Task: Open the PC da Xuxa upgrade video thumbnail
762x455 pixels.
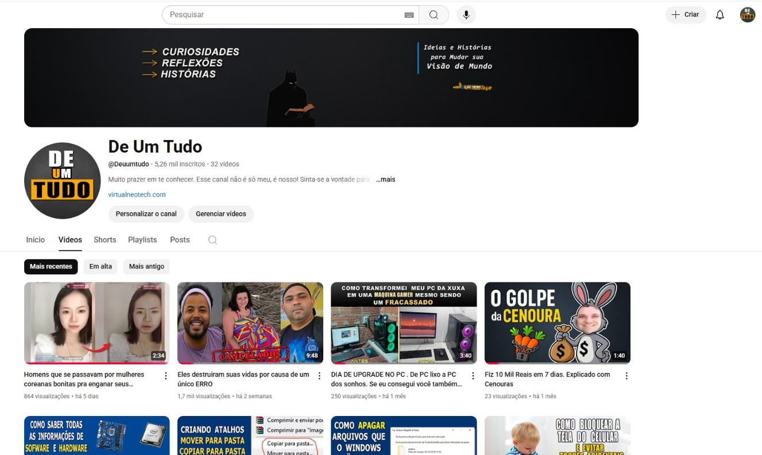Action: coord(404,323)
